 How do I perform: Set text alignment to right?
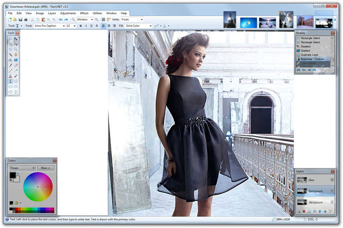click(x=114, y=26)
